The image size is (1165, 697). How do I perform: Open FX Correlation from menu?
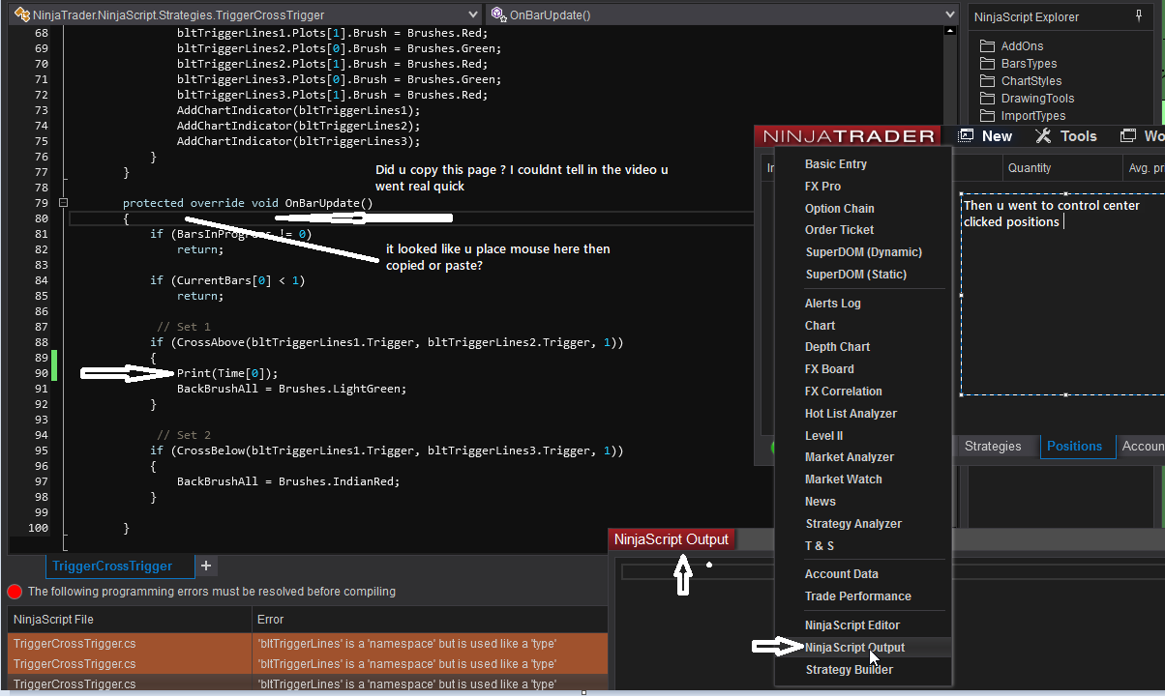tap(844, 392)
